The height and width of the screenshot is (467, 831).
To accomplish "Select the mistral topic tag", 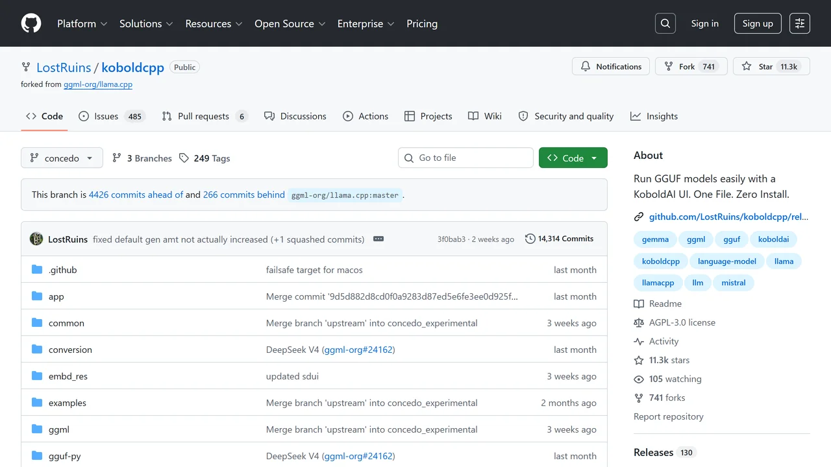I will 734,283.
